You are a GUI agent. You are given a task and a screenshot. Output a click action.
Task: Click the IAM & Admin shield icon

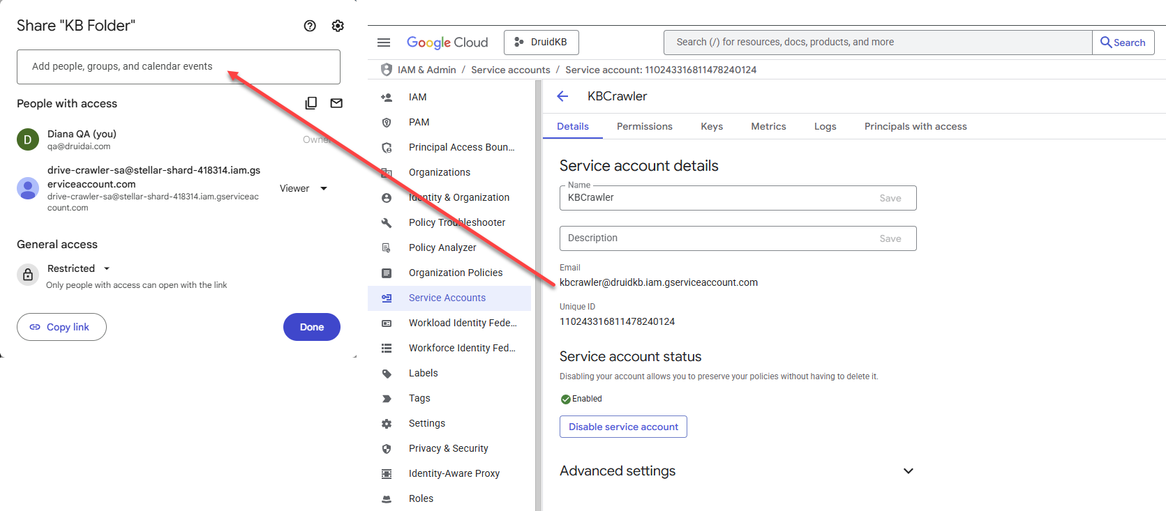pos(387,70)
